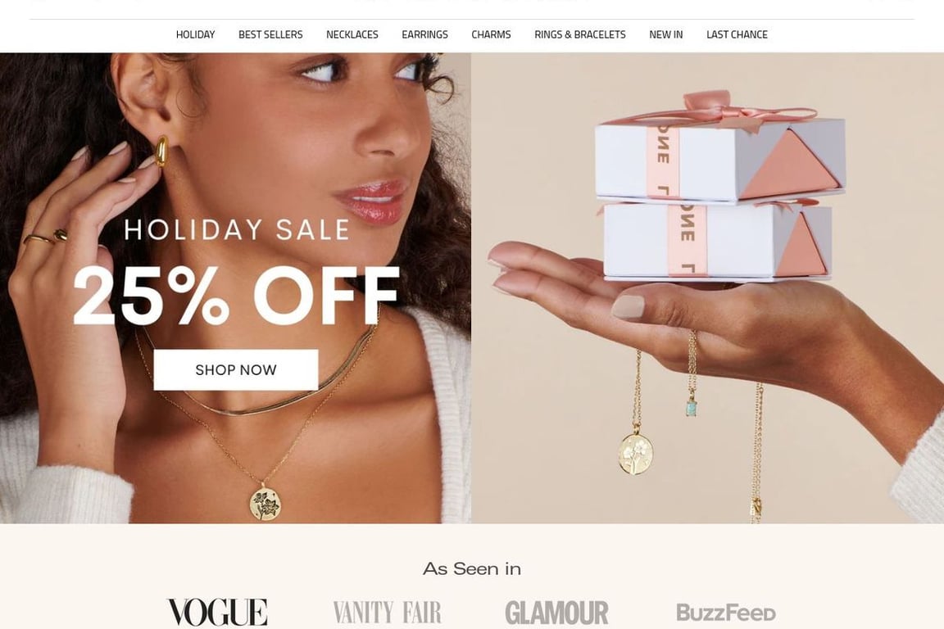Click the SHOP NOW button

(x=236, y=369)
